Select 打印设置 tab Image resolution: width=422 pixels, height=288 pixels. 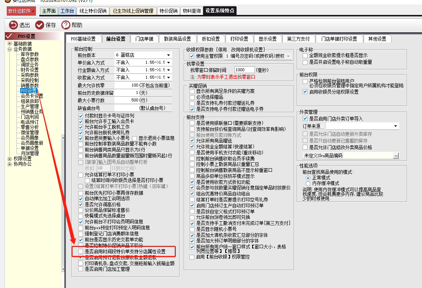[239, 39]
